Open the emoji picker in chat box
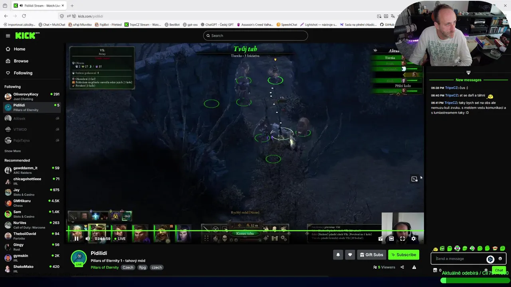511x287 pixels. (500, 259)
